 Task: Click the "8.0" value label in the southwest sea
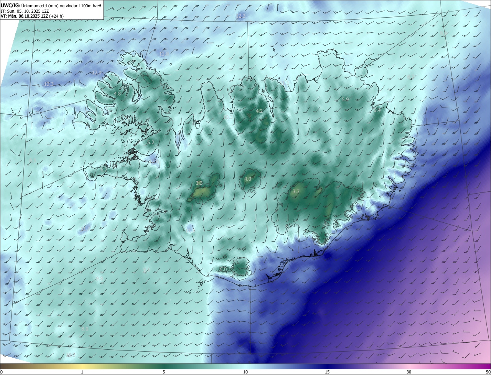coord(85,329)
